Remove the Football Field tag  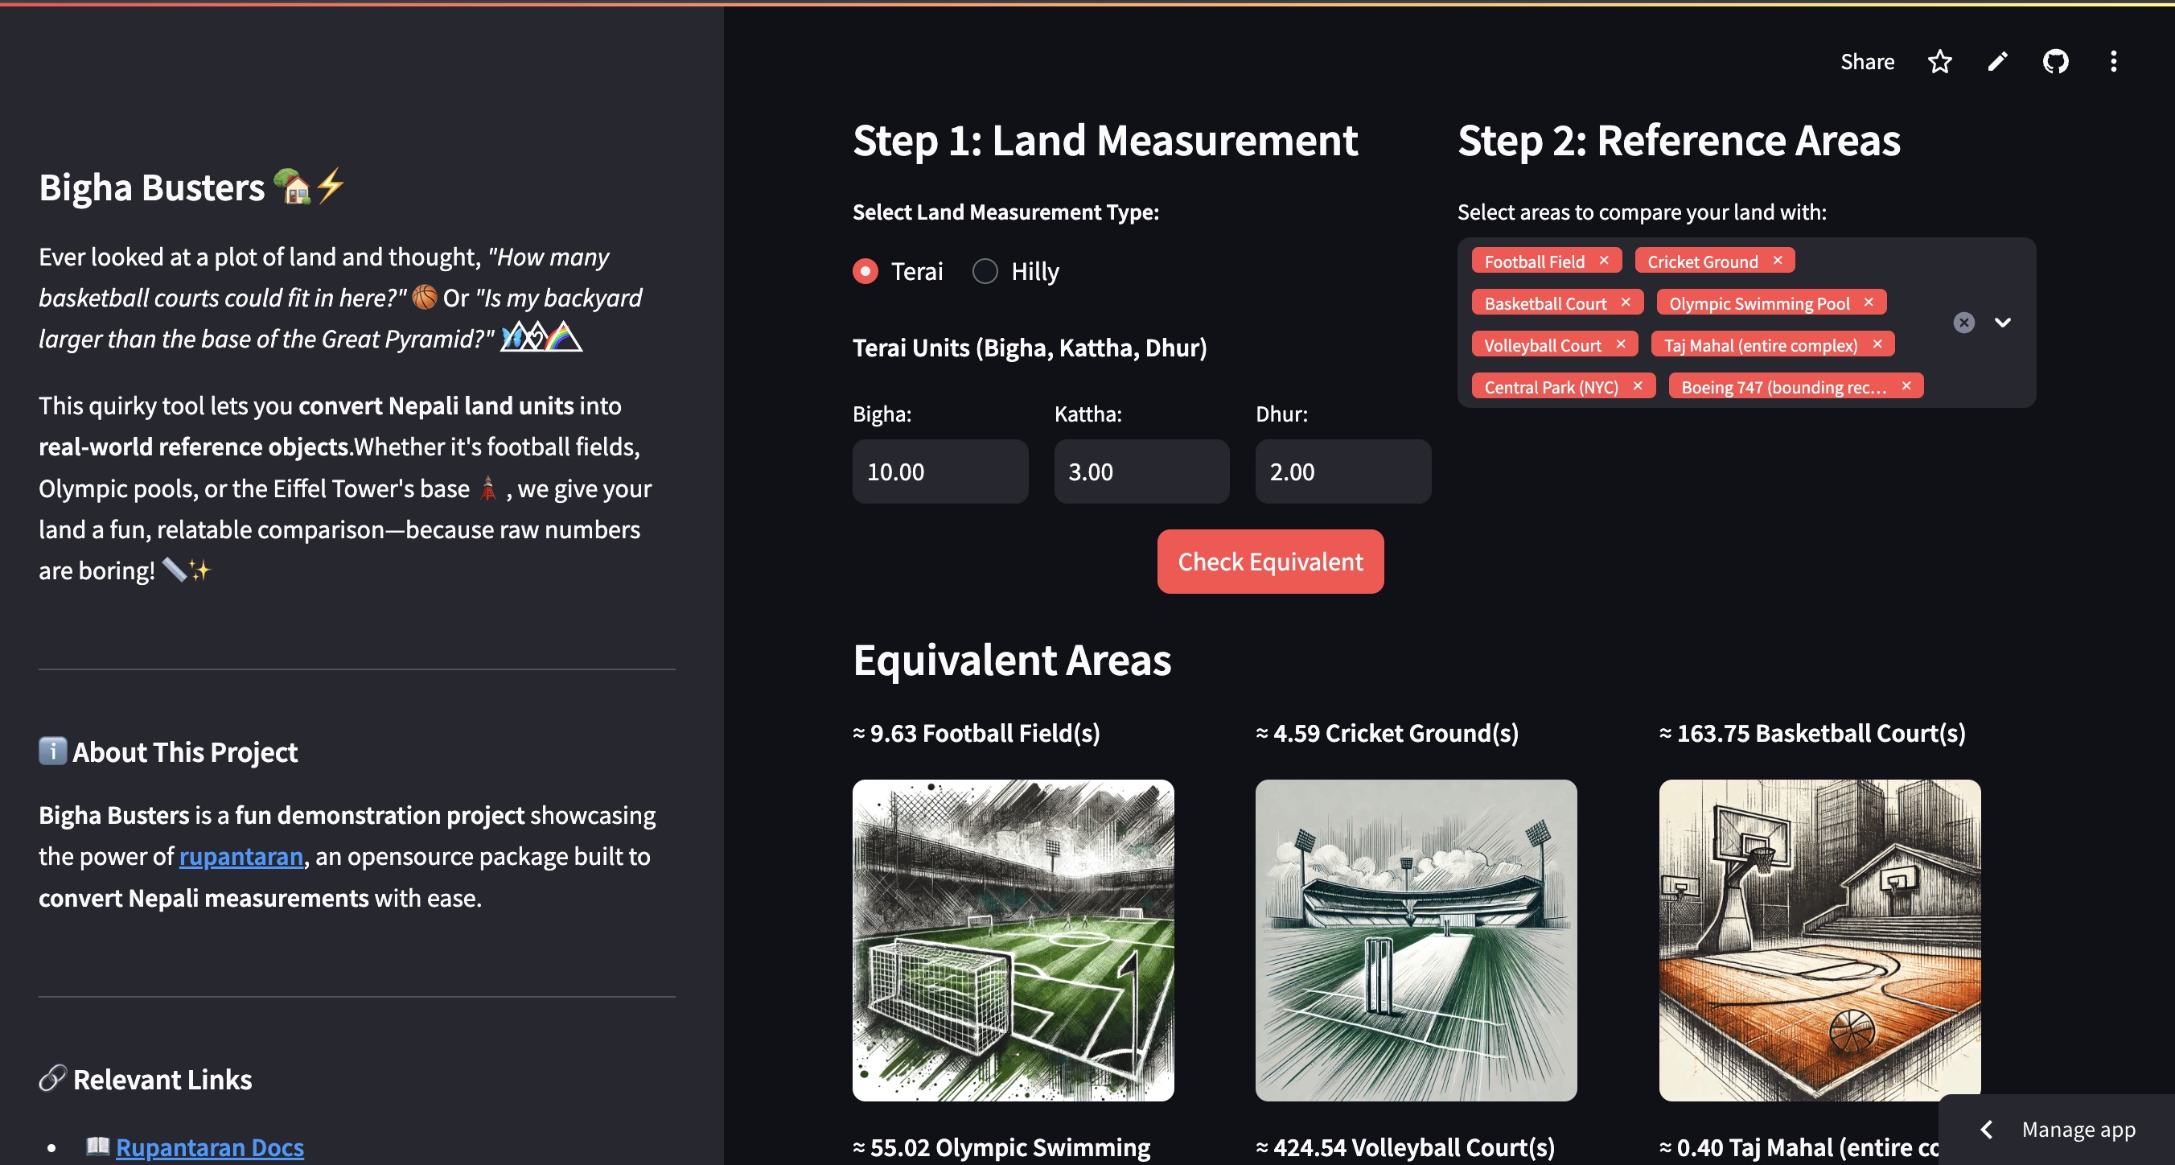pyautogui.click(x=1604, y=260)
